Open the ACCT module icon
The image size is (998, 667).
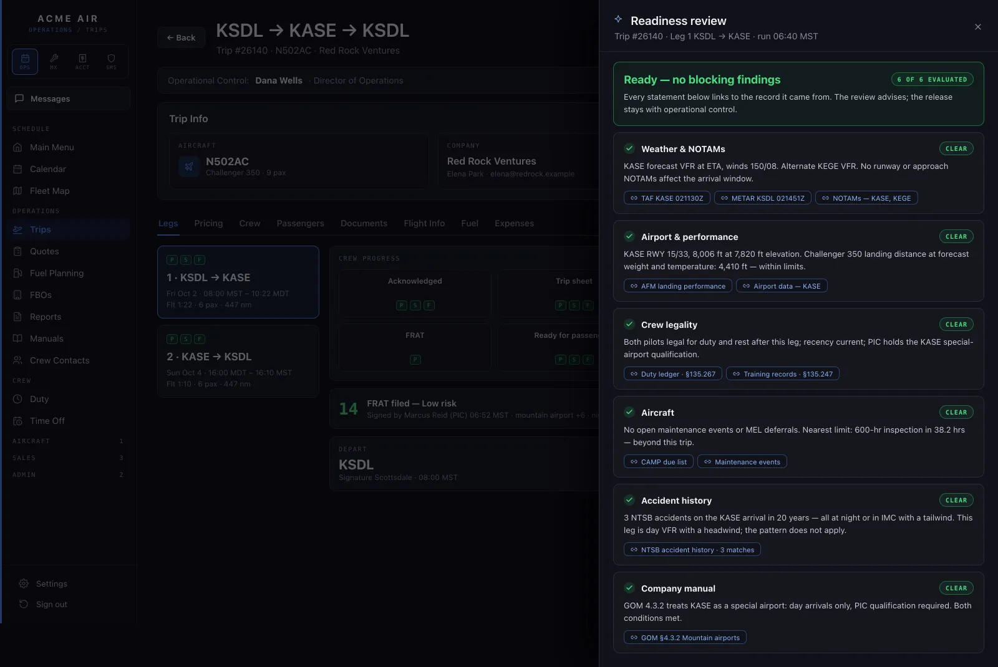pos(82,61)
